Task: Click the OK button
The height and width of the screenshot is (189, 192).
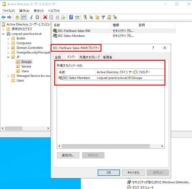Action: pos(109,173)
